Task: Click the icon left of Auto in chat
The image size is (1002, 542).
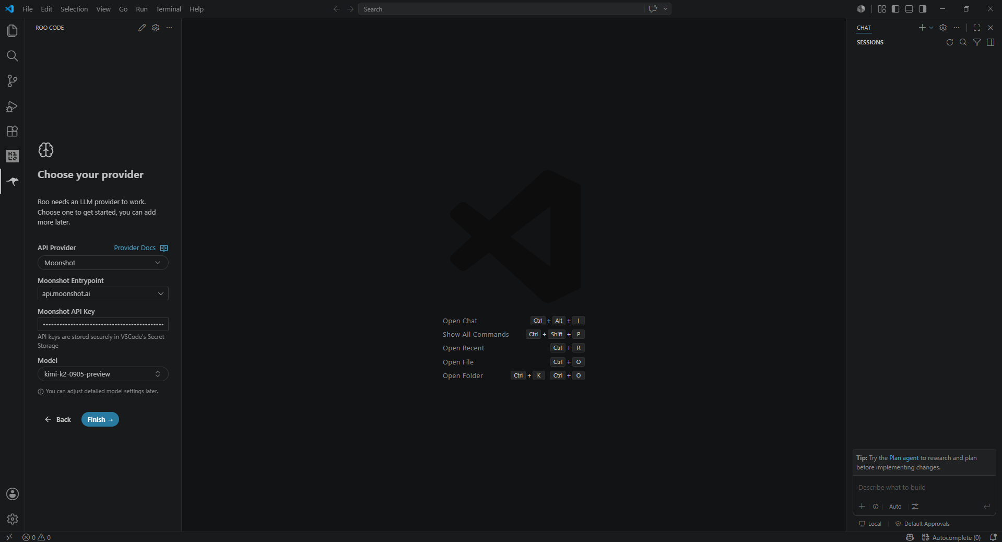Action: [876, 506]
